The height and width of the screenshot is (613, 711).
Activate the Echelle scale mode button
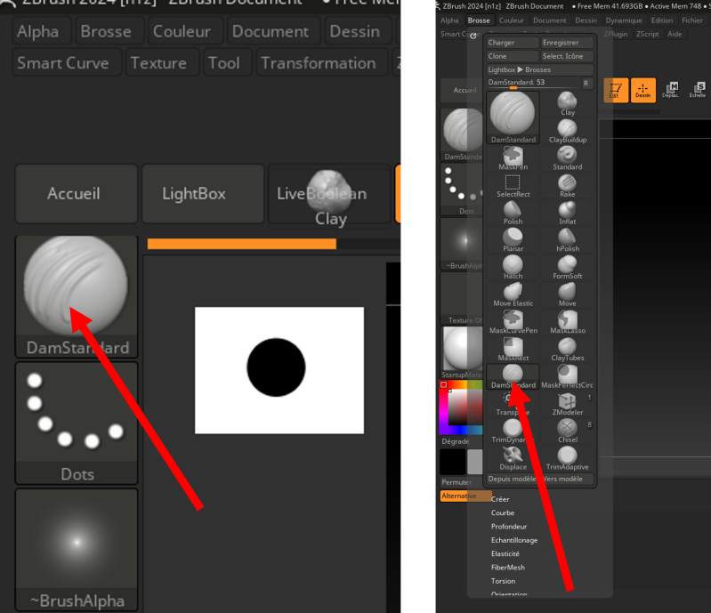click(698, 90)
